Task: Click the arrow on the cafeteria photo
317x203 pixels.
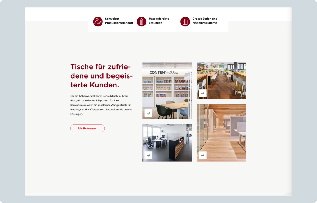Action: (203, 93)
